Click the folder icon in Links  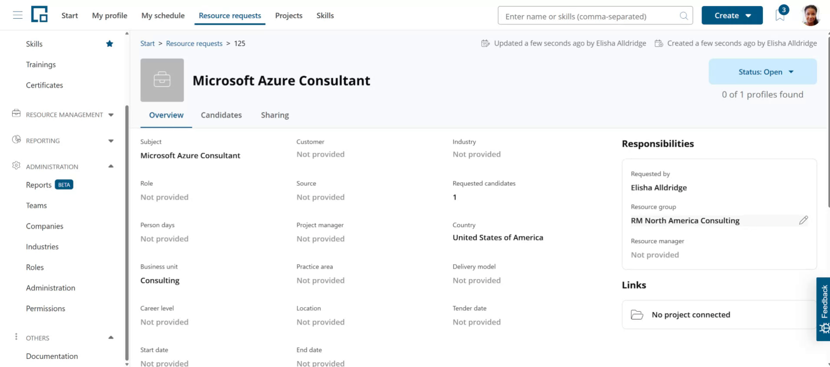coord(637,315)
